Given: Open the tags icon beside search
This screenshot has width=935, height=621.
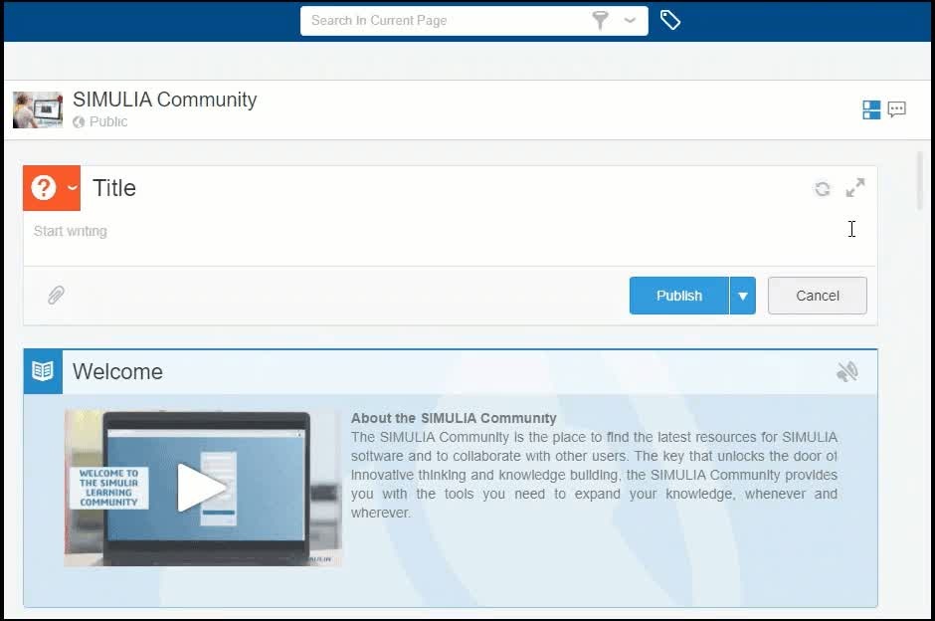Looking at the screenshot, I should (670, 20).
